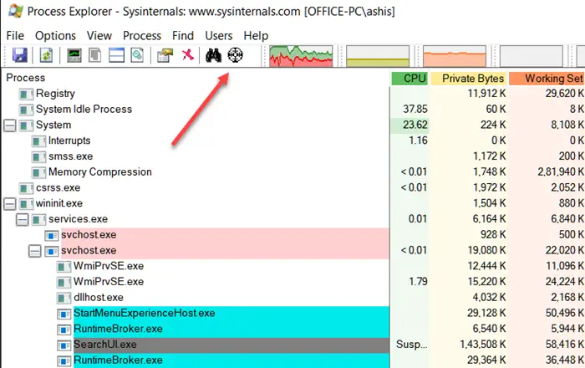Viewport: 585px width, 368px height.
Task: Click the View DLLs/Handles magnifier icon
Action: [137, 55]
